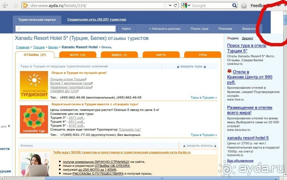Reload the page using the refresh icon
The height and width of the screenshot is (180, 287).
176,6
